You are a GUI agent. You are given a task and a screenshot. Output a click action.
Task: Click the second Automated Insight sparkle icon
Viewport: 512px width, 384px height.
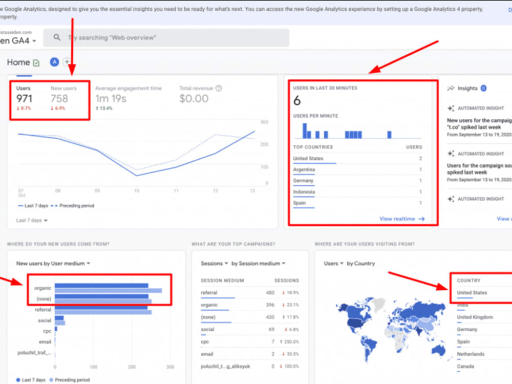tap(451, 154)
